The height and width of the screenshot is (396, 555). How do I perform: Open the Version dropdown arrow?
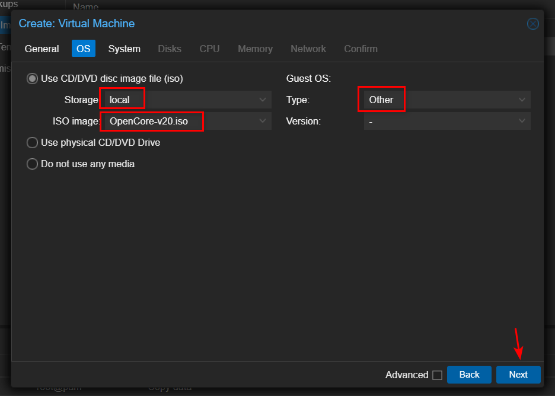522,121
